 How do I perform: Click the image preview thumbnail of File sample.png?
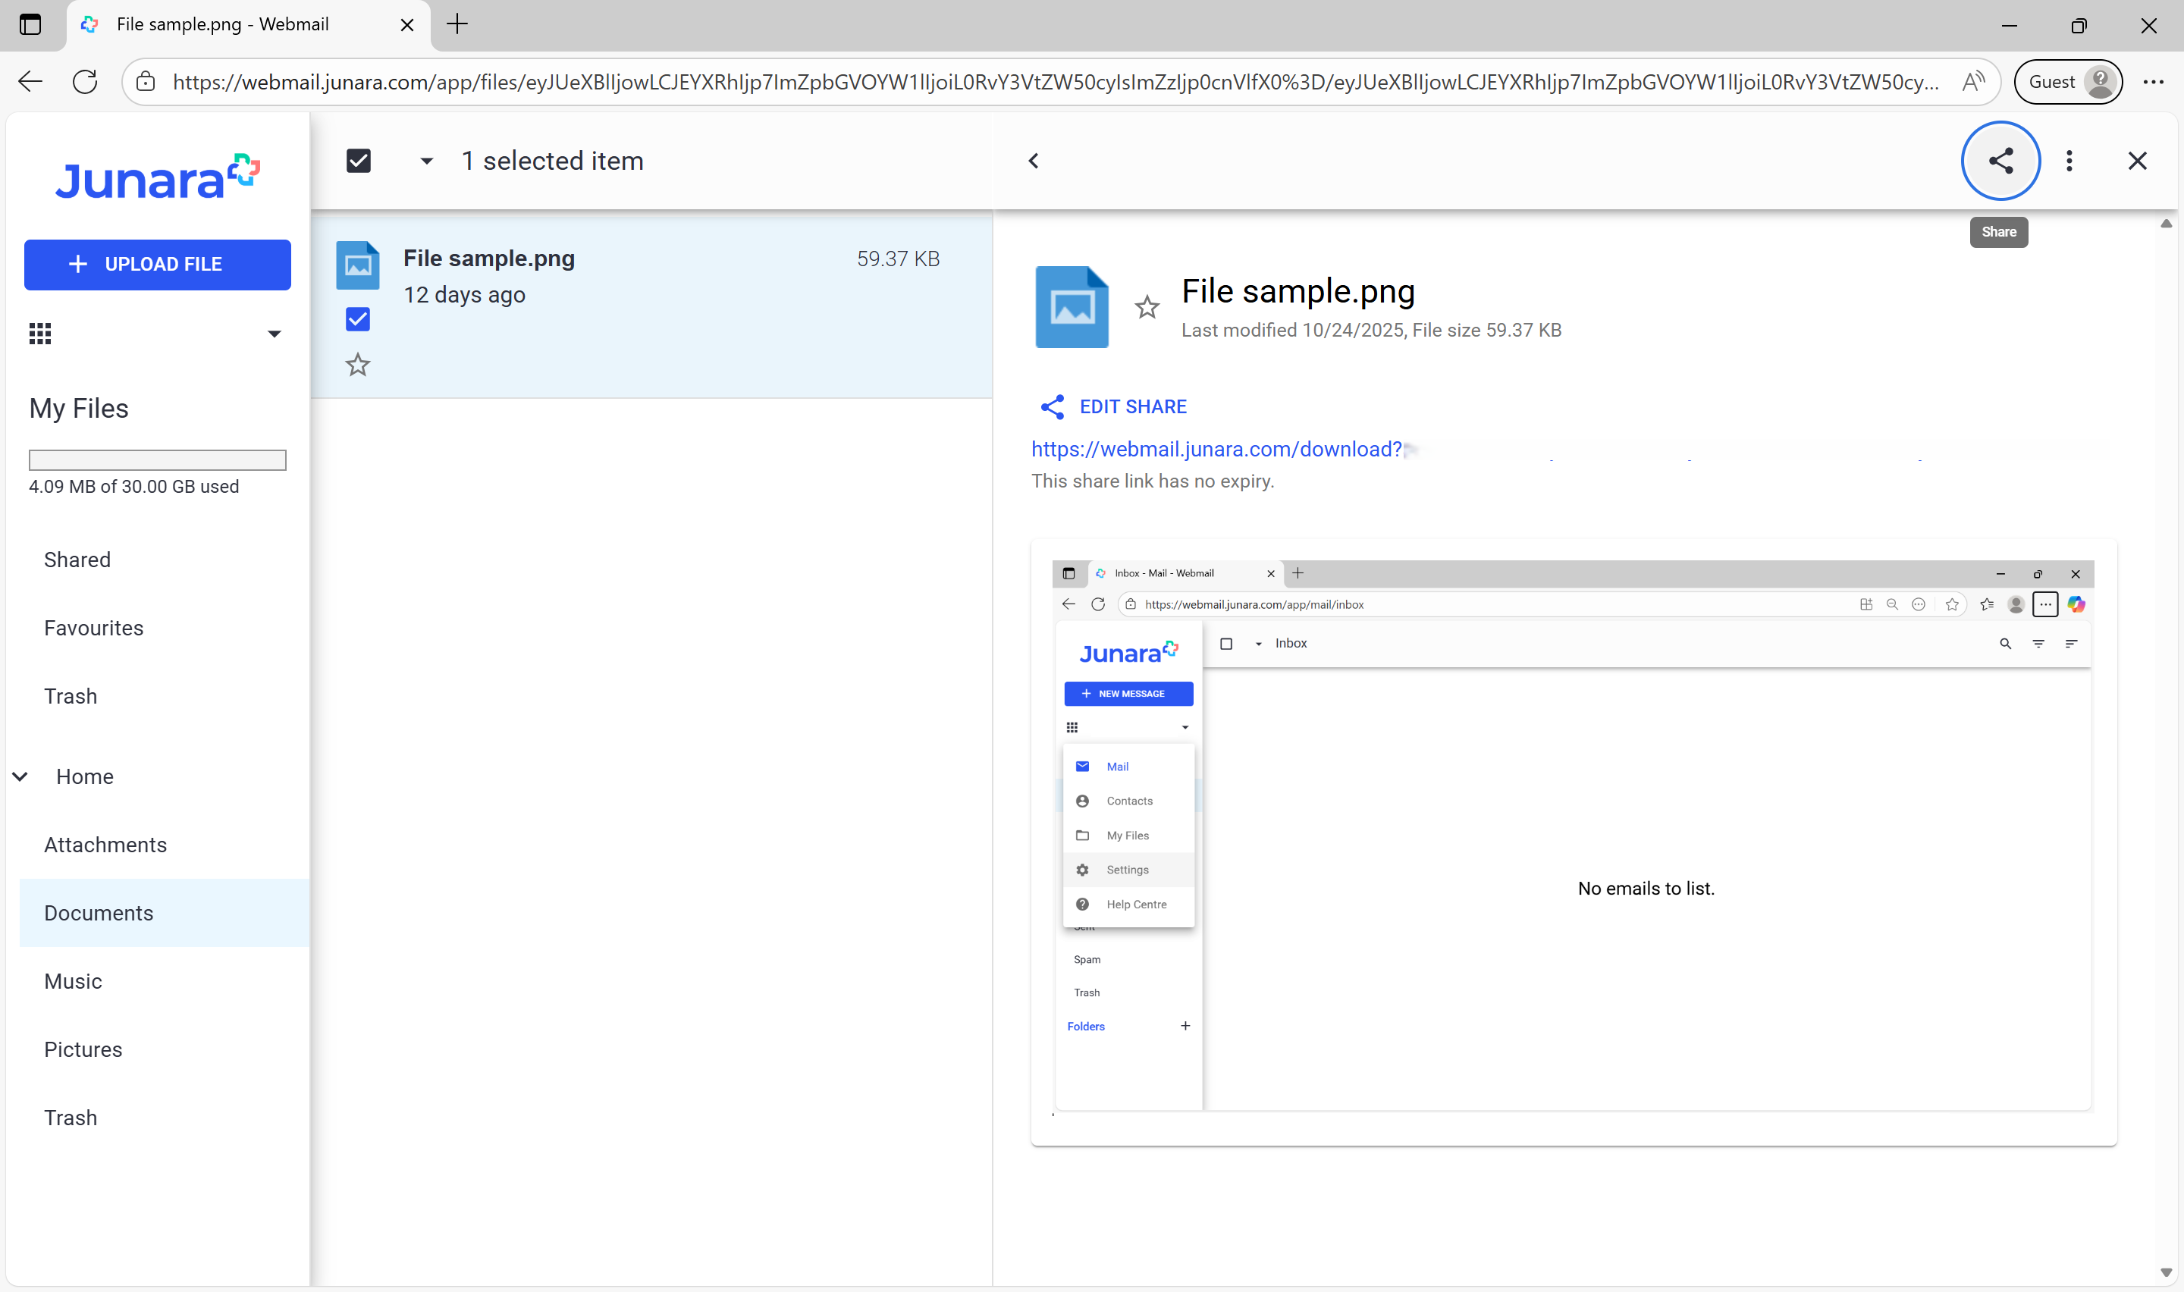tap(1573, 838)
